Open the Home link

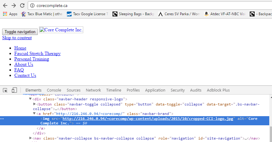(20, 48)
